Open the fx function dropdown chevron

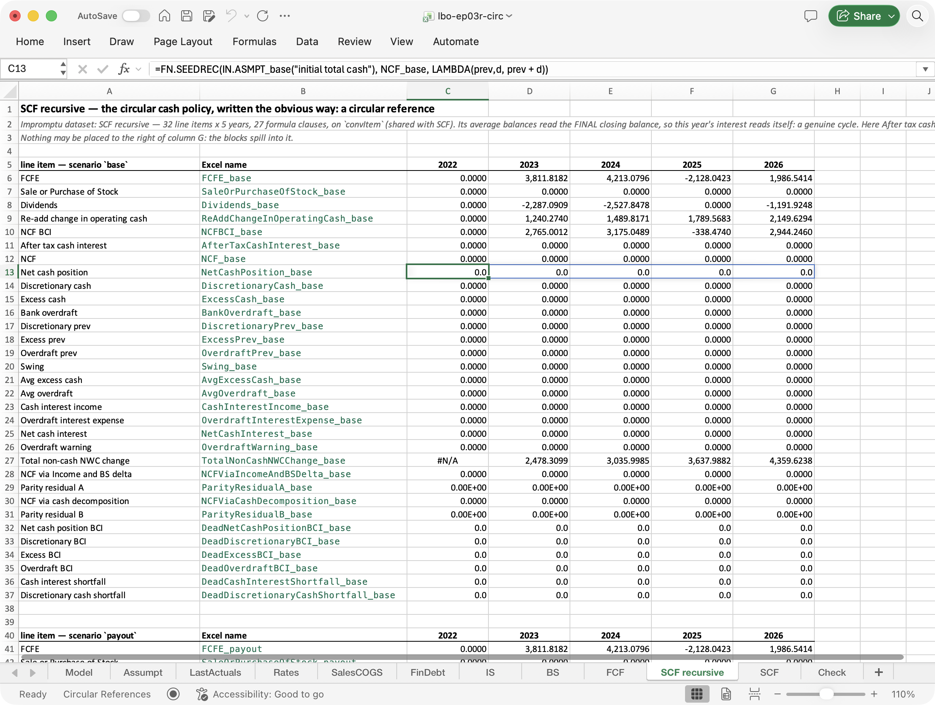coord(139,69)
